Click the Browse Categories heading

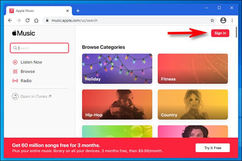(x=104, y=47)
